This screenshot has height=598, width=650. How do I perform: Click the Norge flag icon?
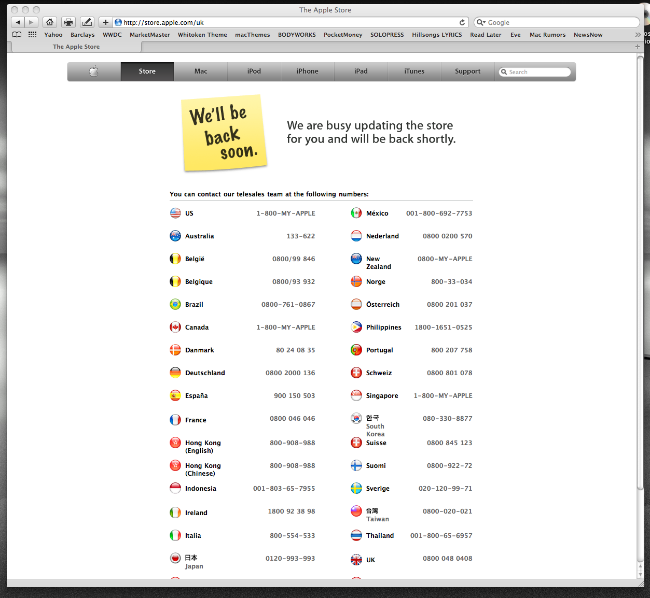tap(356, 281)
